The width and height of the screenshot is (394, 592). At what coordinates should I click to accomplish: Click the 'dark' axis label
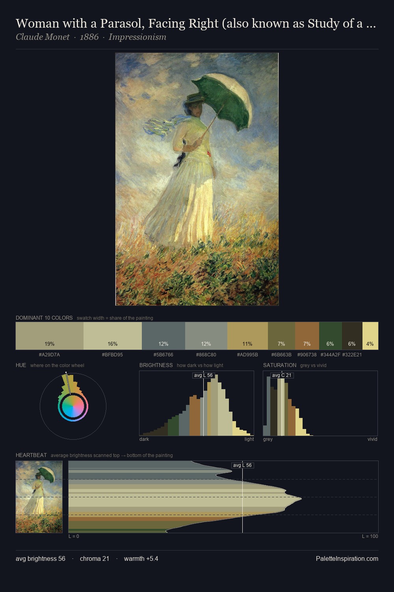[144, 439]
